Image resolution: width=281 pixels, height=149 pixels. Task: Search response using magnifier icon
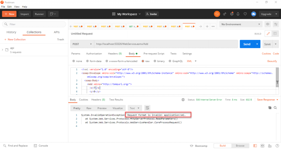[276, 108]
